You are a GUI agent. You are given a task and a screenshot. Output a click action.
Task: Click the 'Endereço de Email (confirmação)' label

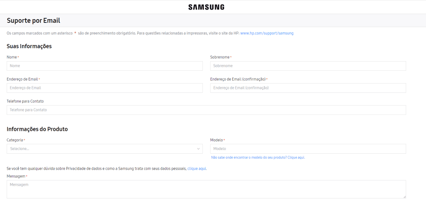tap(238, 79)
